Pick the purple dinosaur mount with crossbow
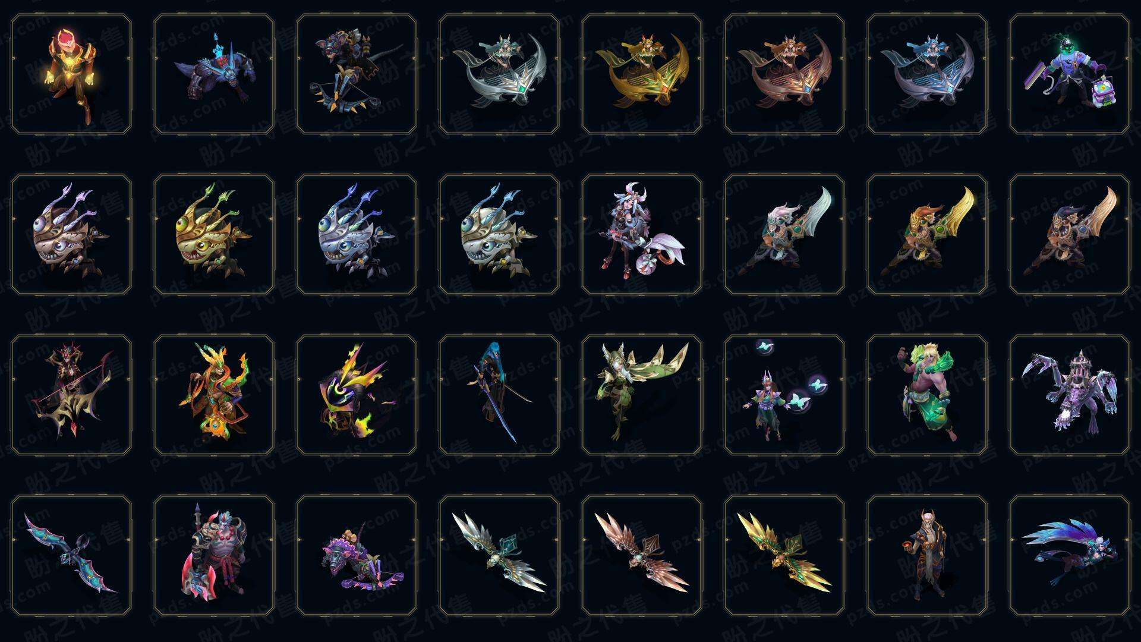Image resolution: width=1141 pixels, height=642 pixels. [x=357, y=555]
